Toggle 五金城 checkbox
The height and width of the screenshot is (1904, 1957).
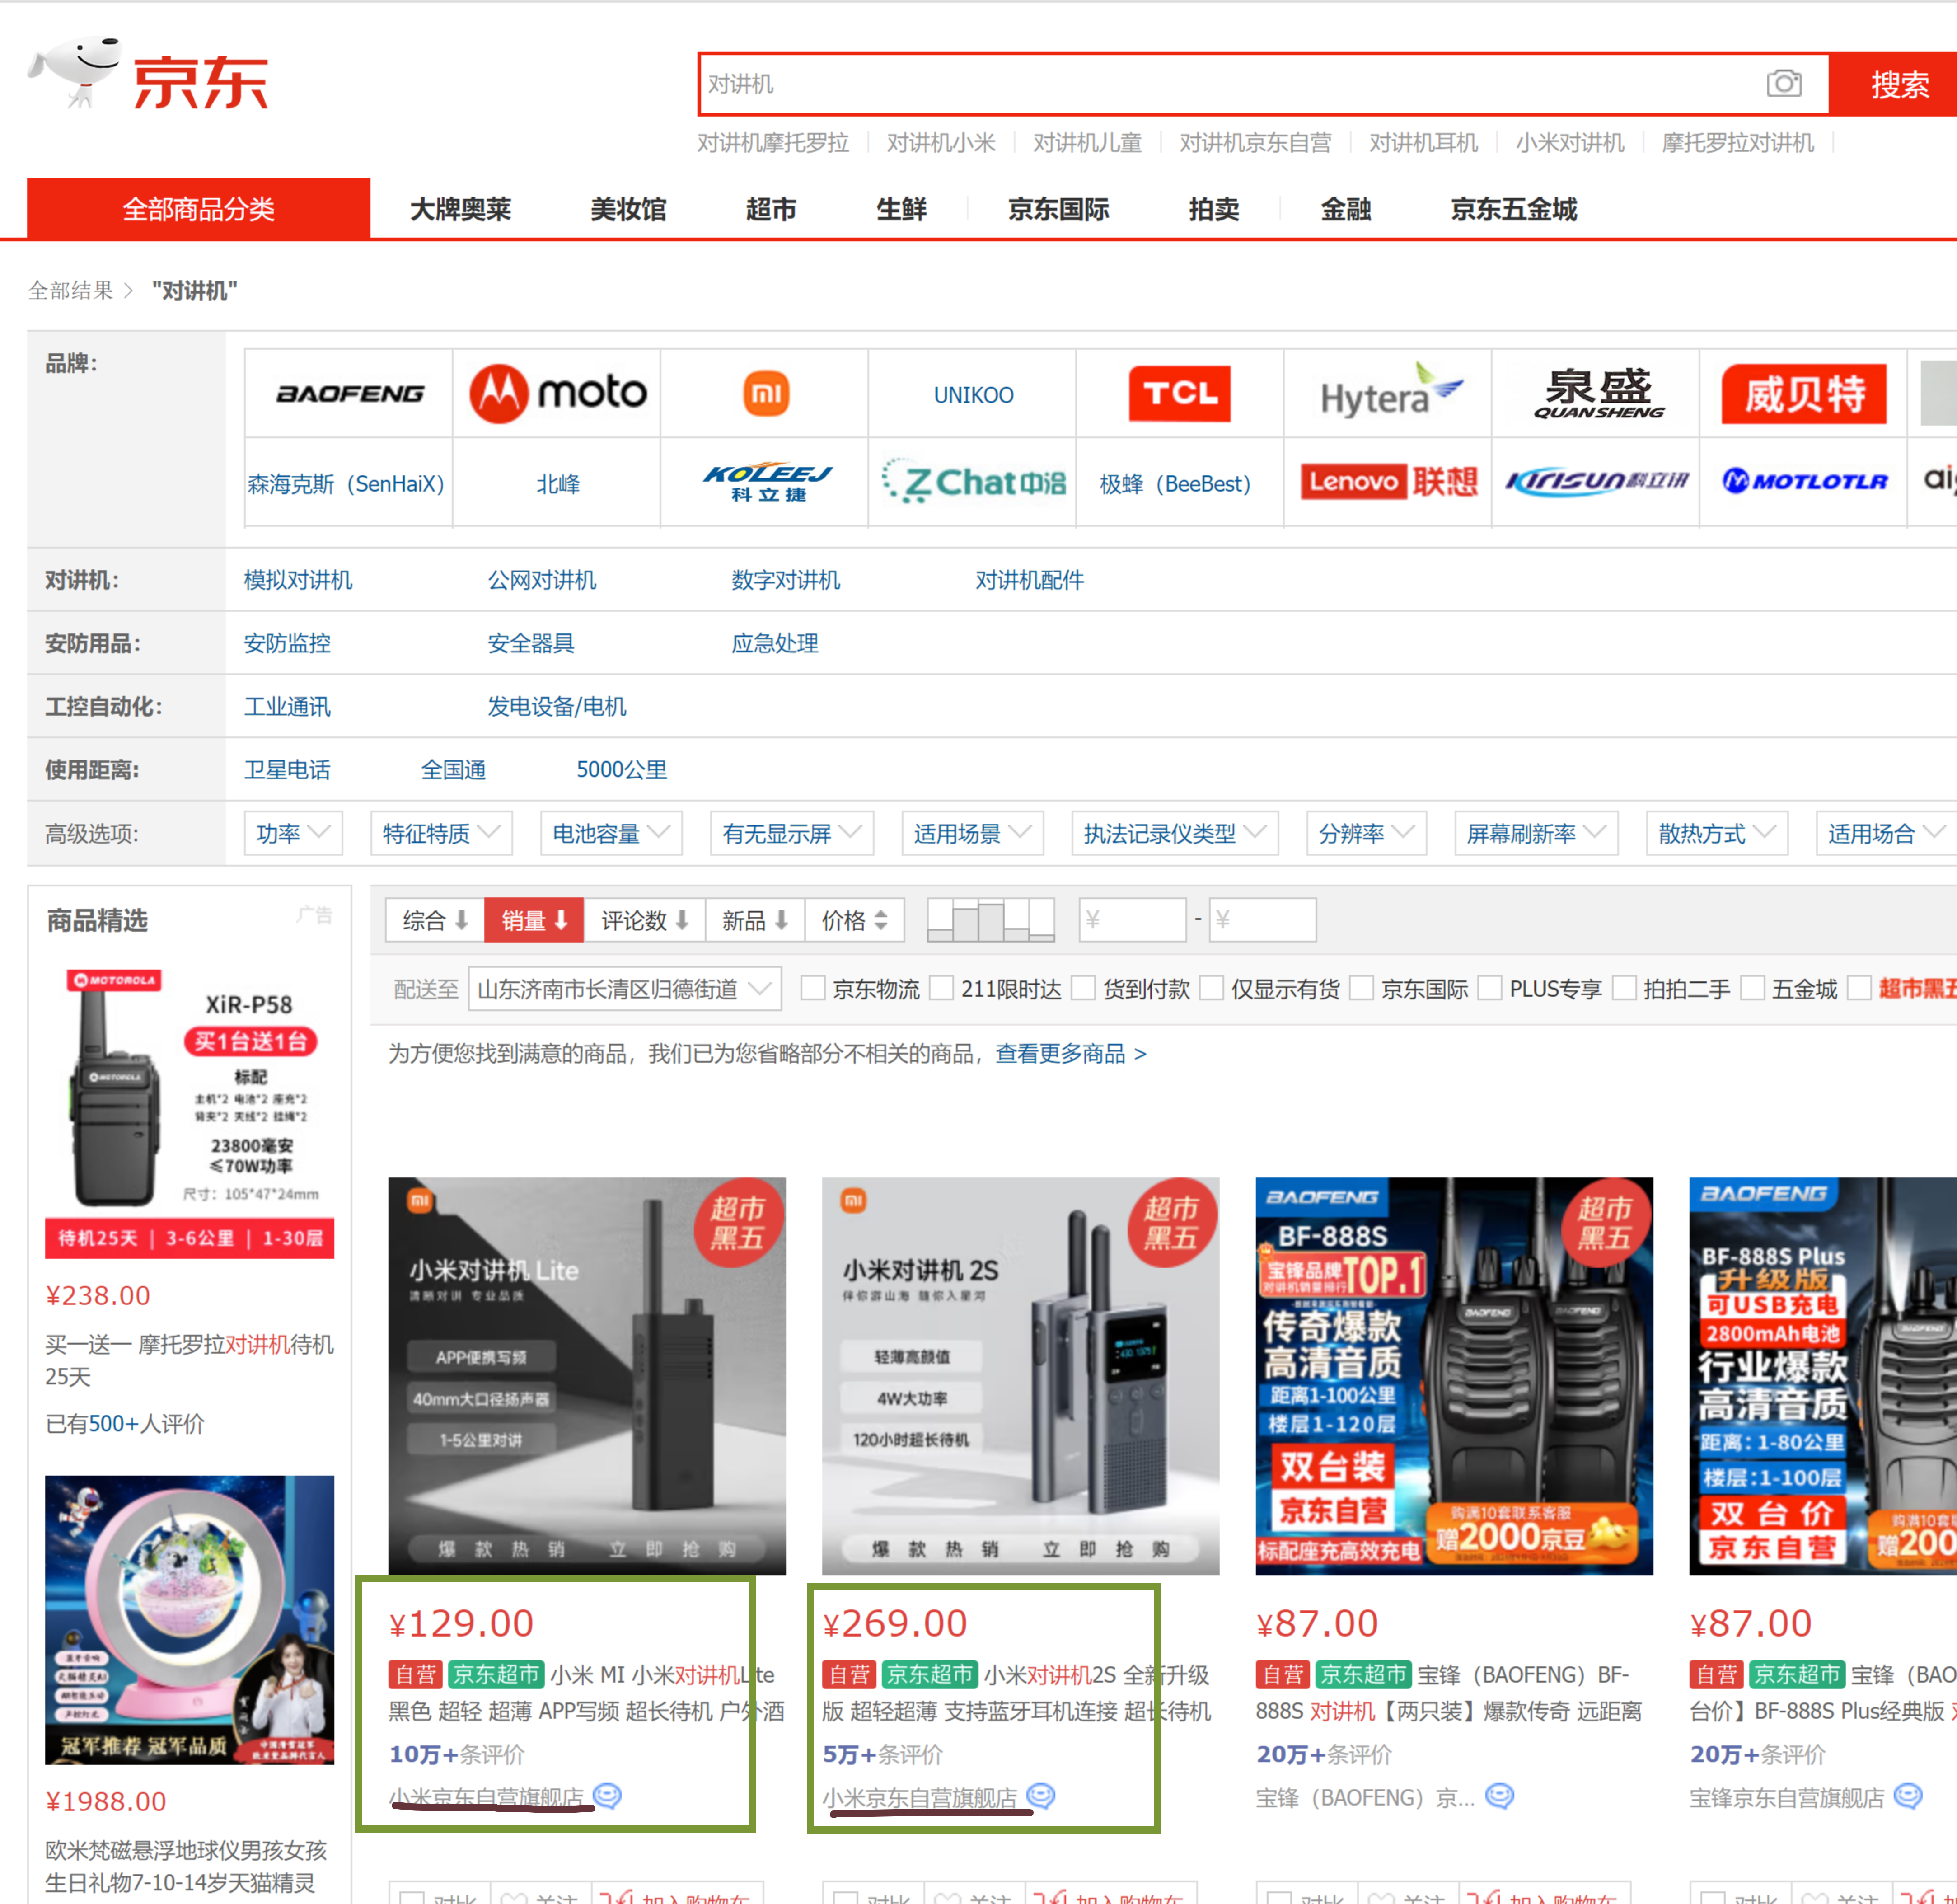(1752, 988)
